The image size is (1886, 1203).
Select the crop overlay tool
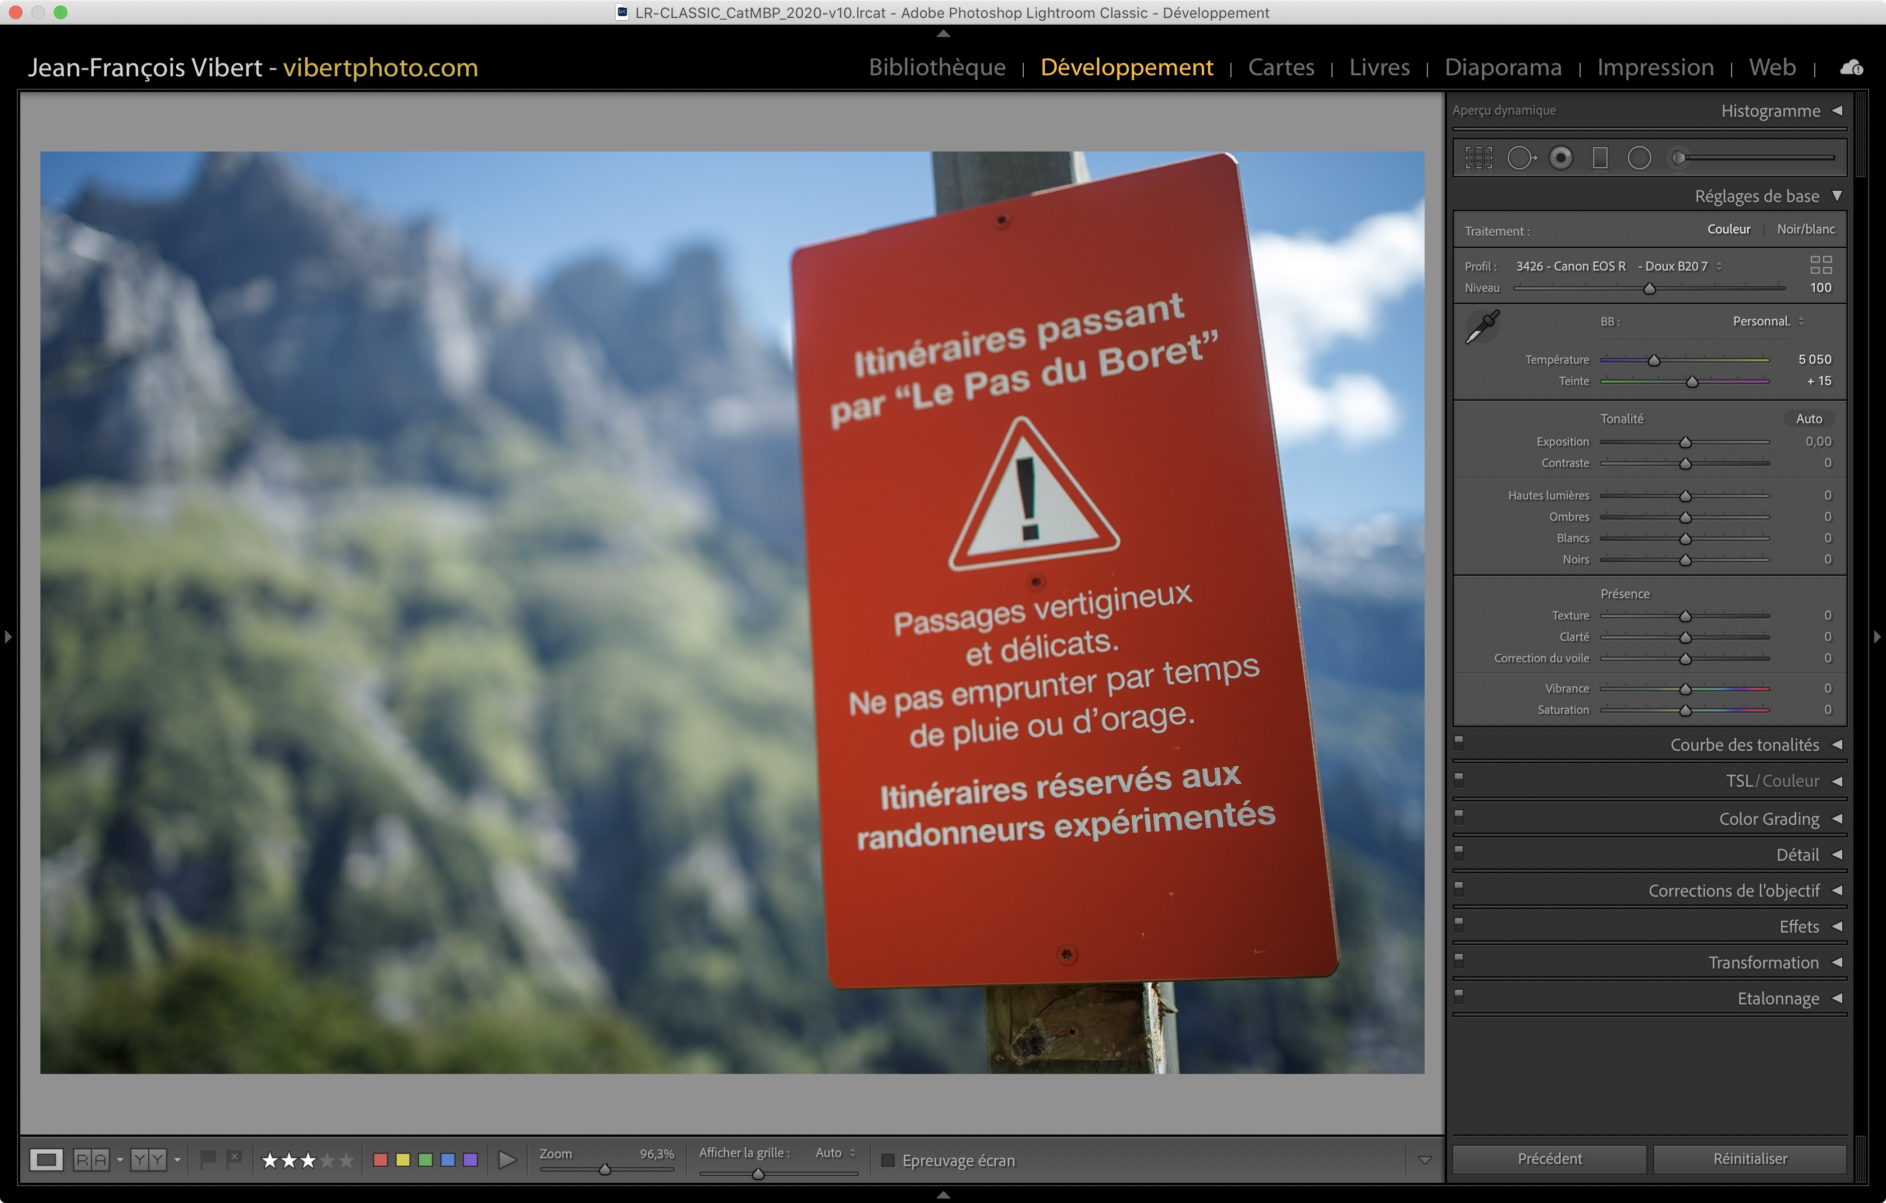point(1478,158)
